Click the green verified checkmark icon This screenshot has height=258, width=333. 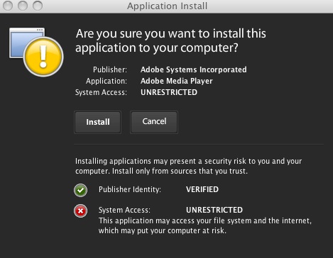[80, 190]
